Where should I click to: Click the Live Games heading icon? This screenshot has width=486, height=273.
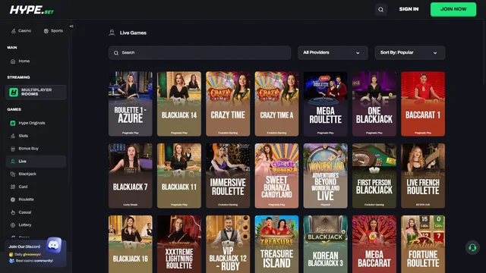pos(112,33)
